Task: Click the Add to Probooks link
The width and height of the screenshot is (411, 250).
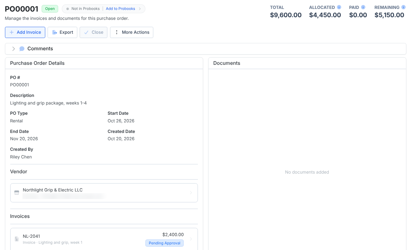Action: point(120,9)
